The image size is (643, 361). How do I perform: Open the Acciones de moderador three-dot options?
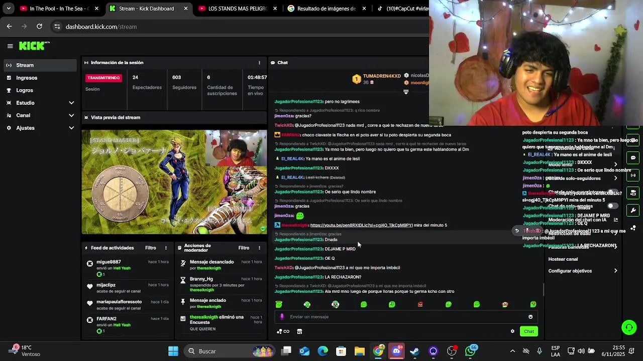(x=259, y=248)
